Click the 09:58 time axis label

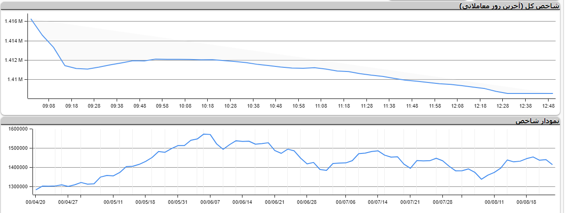(x=162, y=106)
